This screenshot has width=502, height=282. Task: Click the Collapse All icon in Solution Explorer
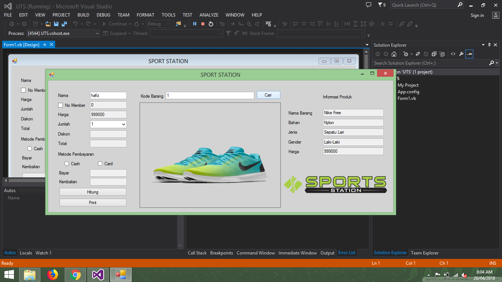(x=434, y=54)
